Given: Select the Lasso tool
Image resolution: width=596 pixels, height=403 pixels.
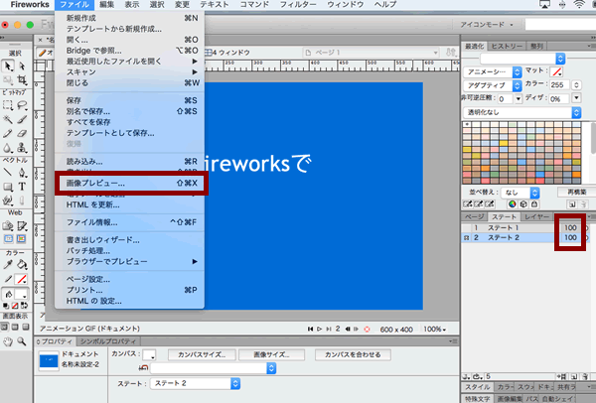Looking at the screenshot, I should click(22, 105).
